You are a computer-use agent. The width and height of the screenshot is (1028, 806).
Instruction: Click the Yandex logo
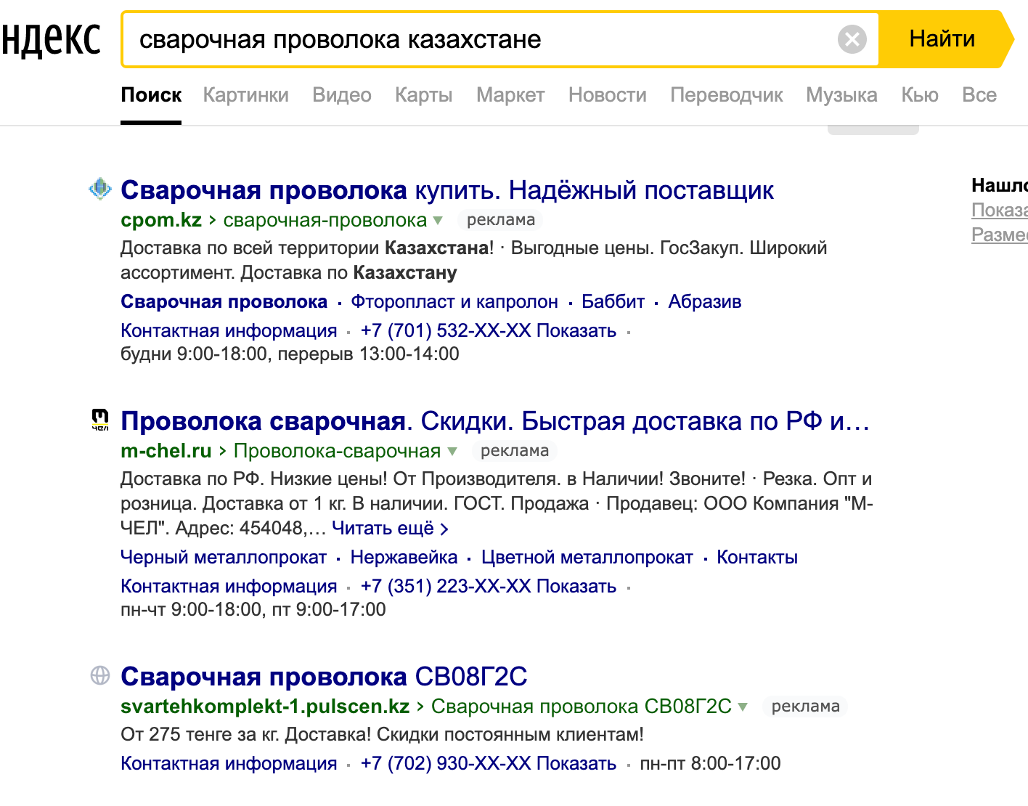pos(51,39)
